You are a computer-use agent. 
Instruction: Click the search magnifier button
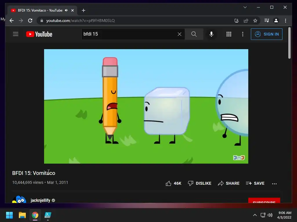point(194,34)
